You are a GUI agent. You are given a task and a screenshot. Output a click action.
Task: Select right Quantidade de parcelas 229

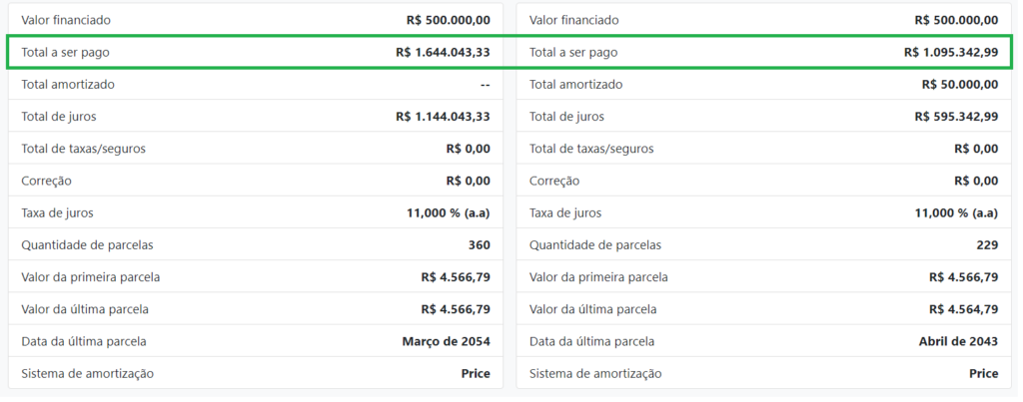763,245
